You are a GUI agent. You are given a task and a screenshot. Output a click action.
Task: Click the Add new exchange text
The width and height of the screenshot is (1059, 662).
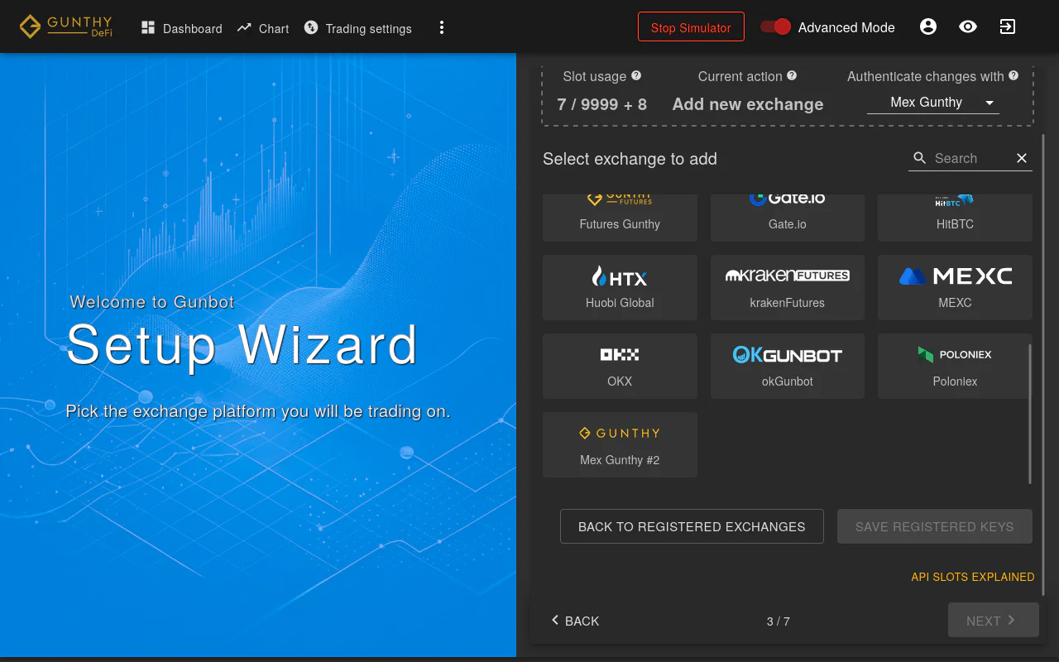pyautogui.click(x=748, y=104)
